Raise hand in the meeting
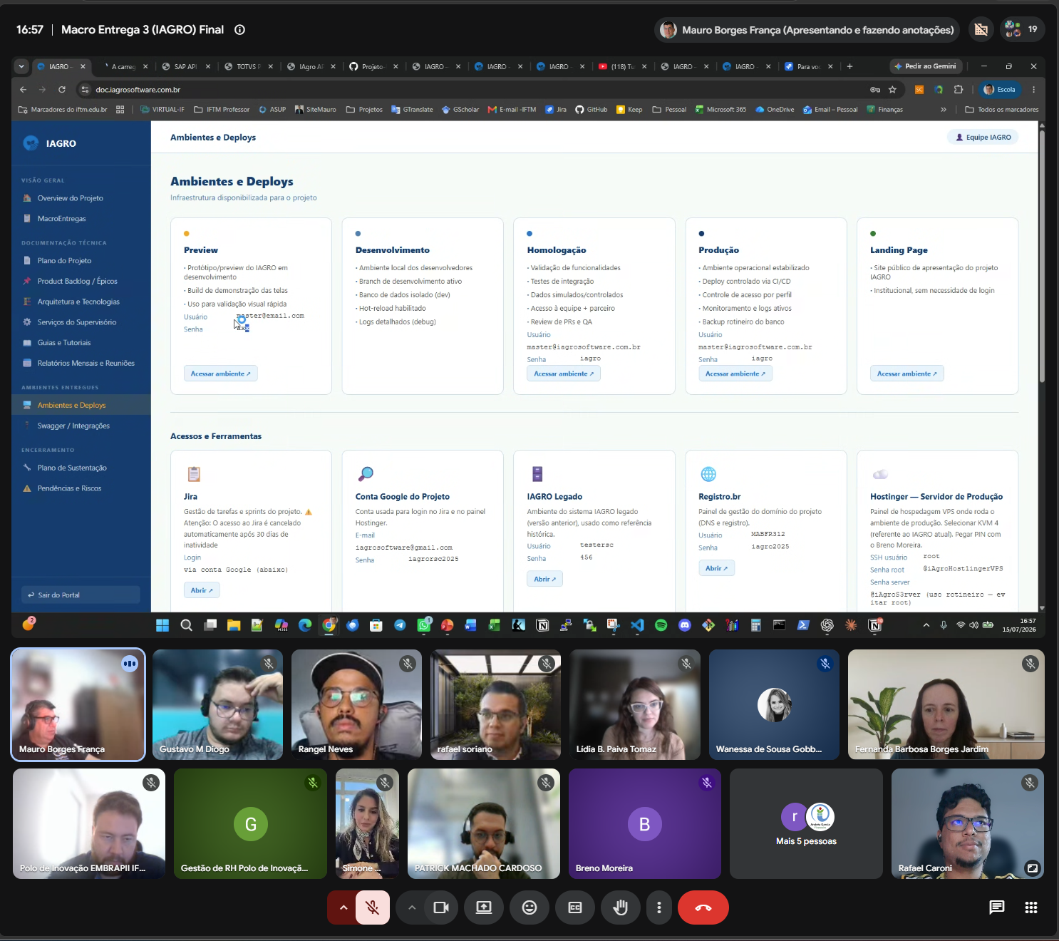This screenshot has height=941, width=1059. [x=621, y=907]
